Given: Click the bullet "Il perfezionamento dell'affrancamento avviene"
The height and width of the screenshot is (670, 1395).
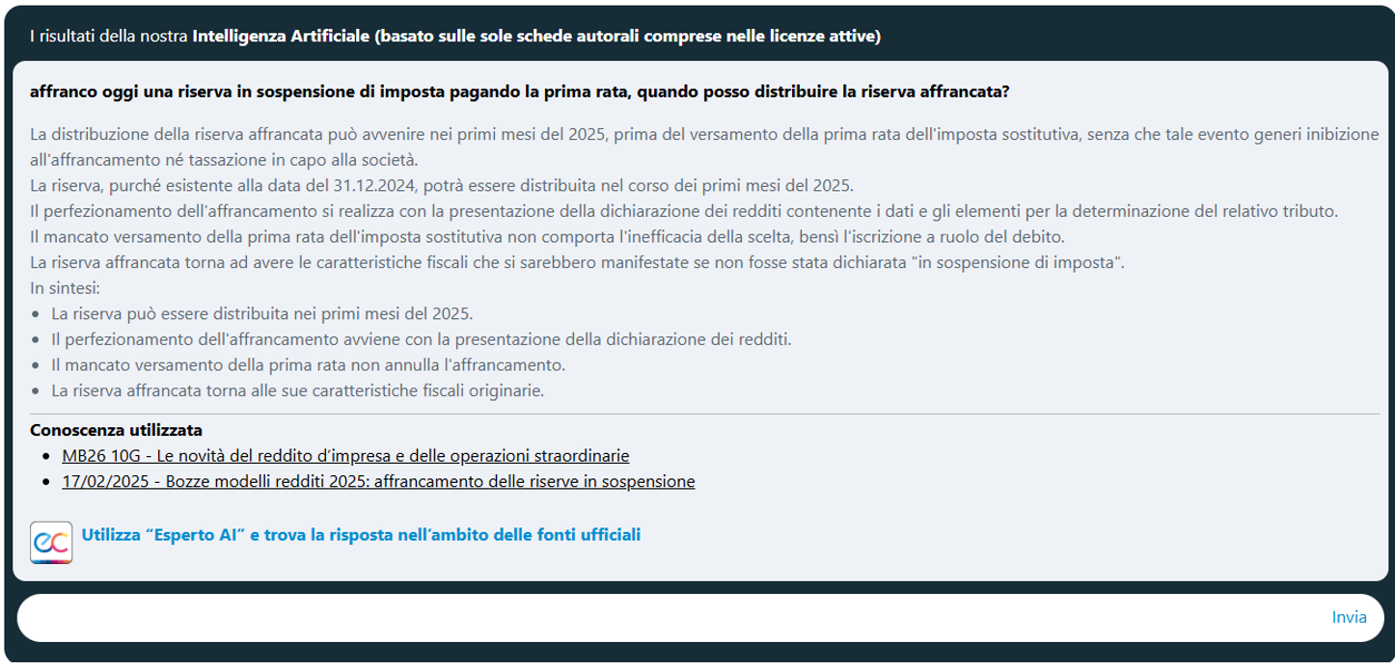Looking at the screenshot, I should tap(421, 339).
